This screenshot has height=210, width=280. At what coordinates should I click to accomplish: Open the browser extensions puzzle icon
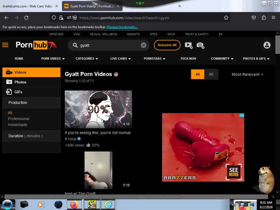pos(264,17)
